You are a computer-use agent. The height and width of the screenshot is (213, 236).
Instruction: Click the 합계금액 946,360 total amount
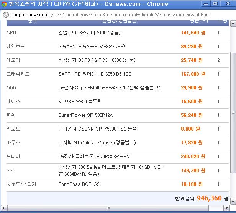[x=202, y=198]
